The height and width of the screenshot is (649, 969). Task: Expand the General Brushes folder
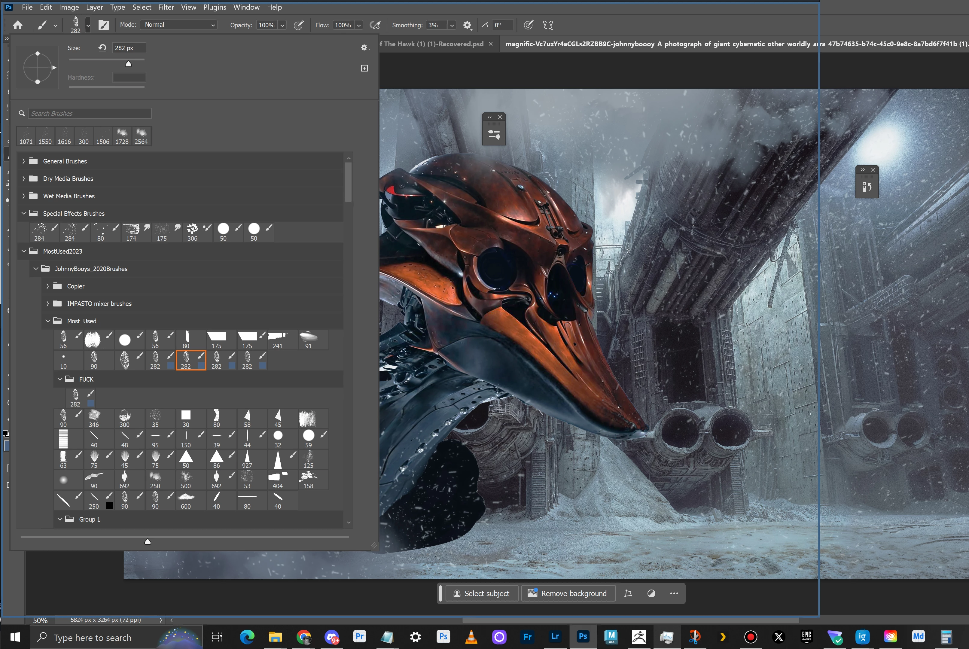point(24,161)
